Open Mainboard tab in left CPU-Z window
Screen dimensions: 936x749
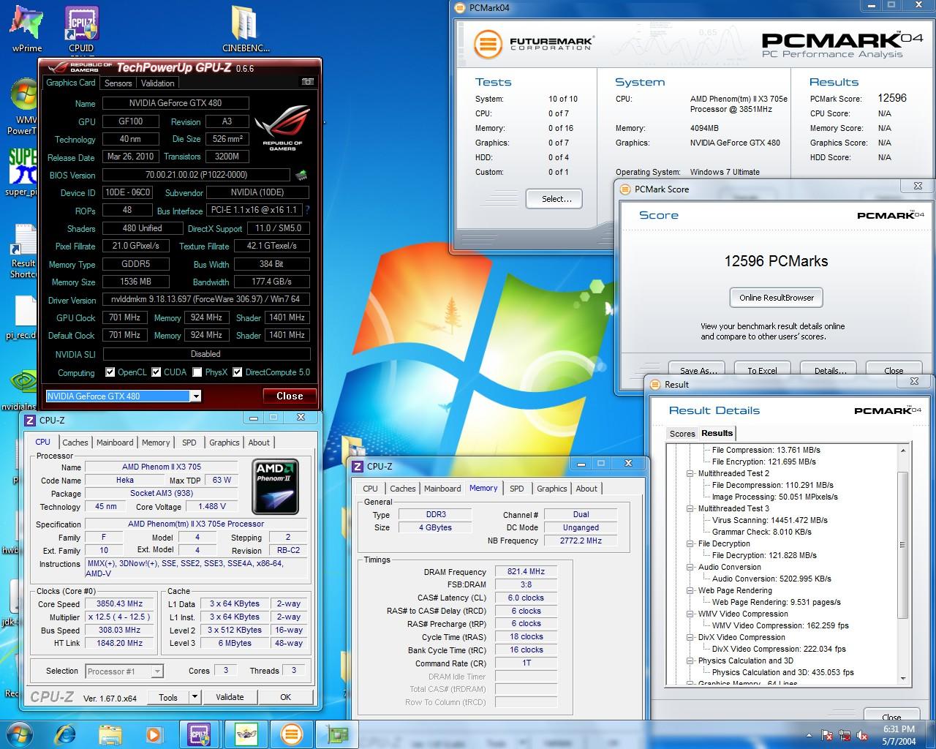click(x=115, y=443)
